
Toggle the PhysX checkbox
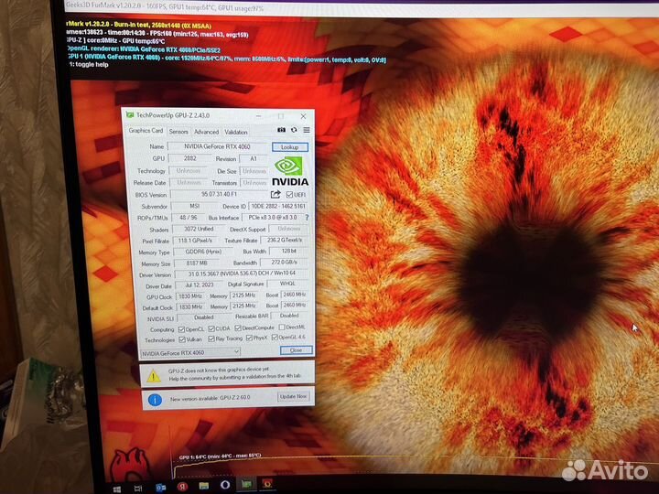coord(249,338)
